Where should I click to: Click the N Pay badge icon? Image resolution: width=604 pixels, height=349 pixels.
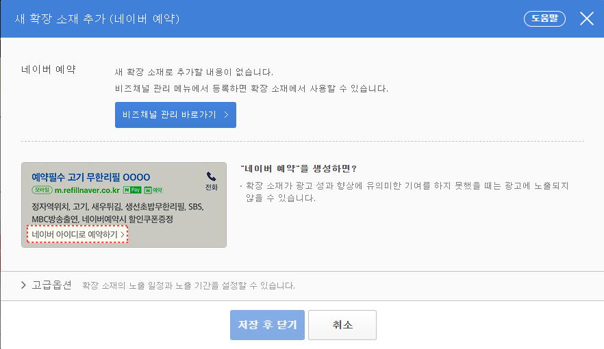(132, 190)
